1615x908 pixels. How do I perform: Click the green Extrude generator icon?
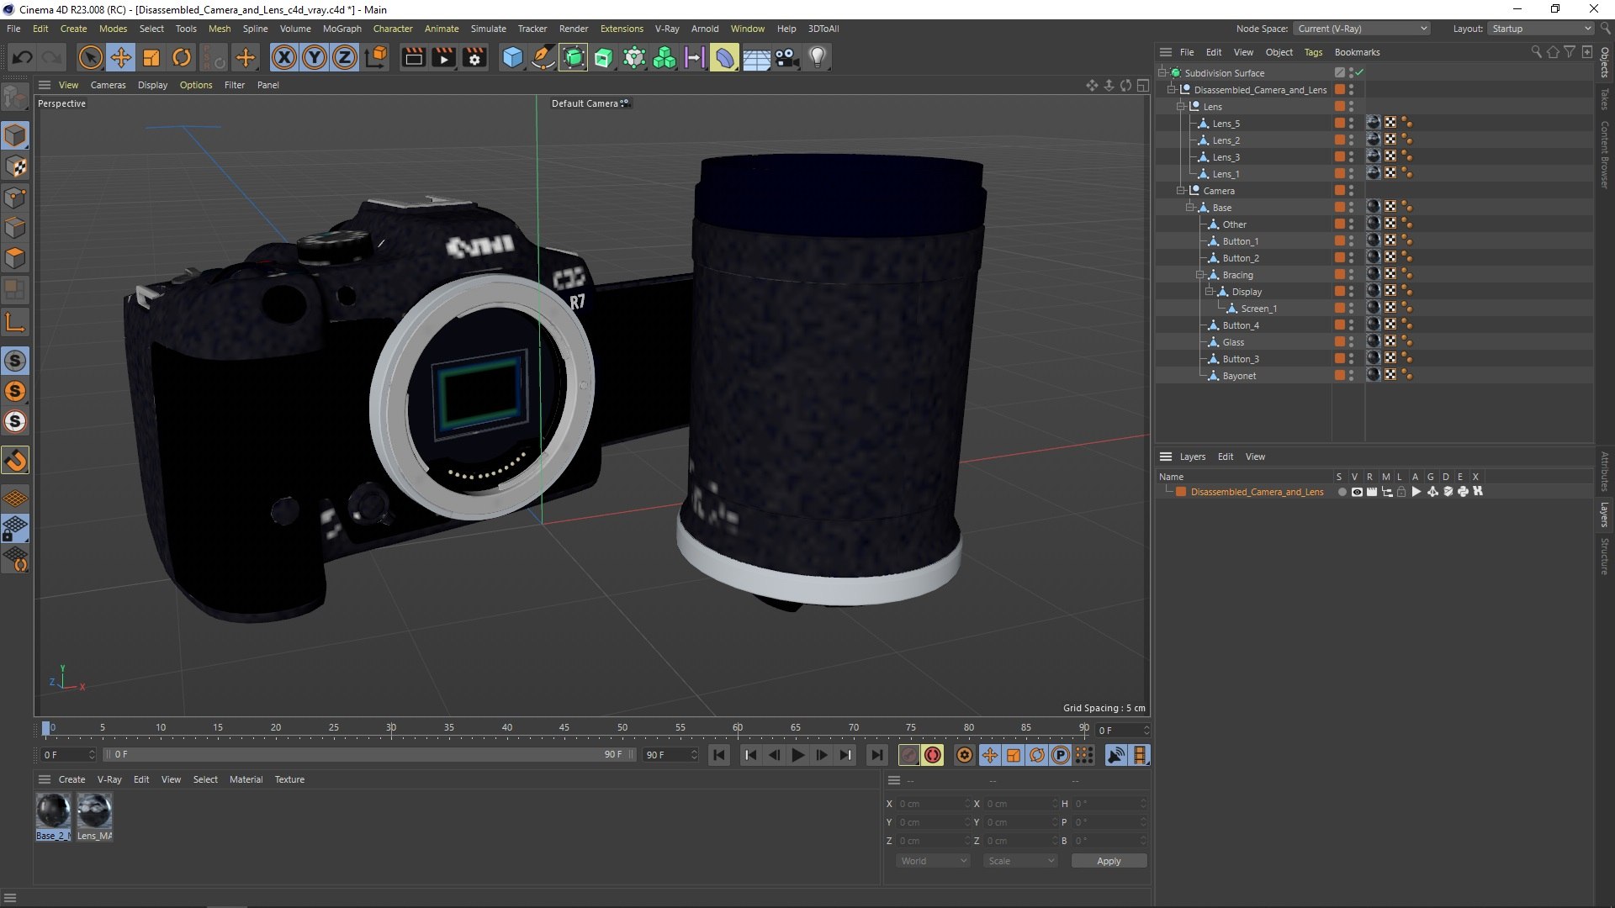pyautogui.click(x=604, y=57)
